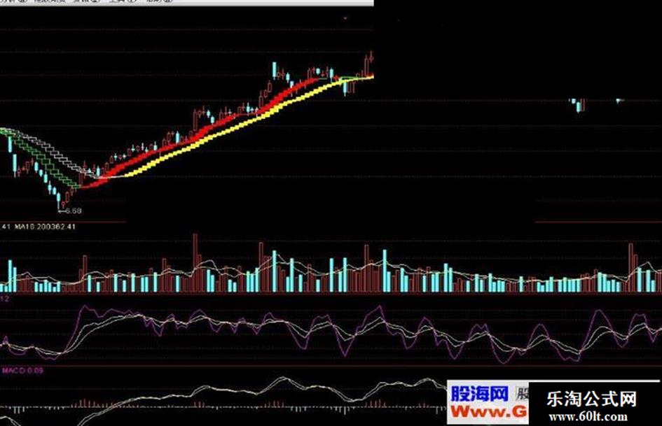Viewport: 662px width, 426px height.
Task: Click the lowest candlestick marked 6.68
Action: click(59, 201)
